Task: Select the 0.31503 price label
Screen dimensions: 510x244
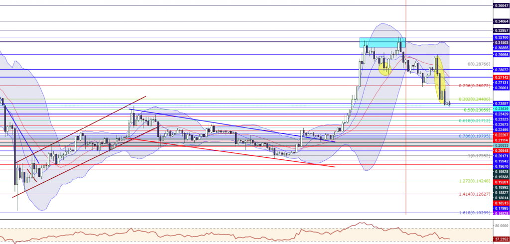Action: point(502,43)
